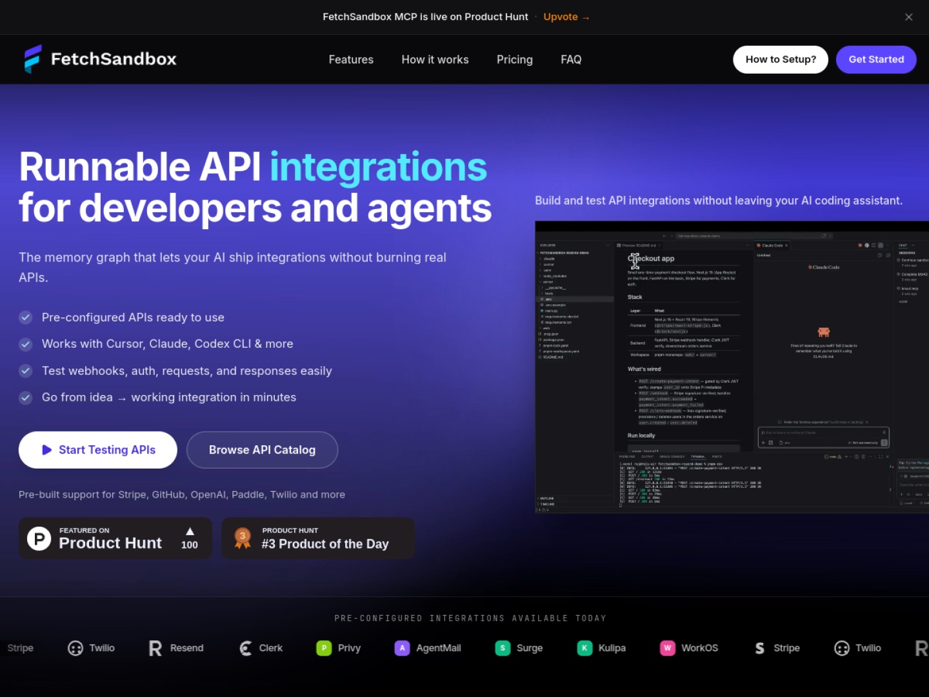Go to How it works section

tap(435, 59)
